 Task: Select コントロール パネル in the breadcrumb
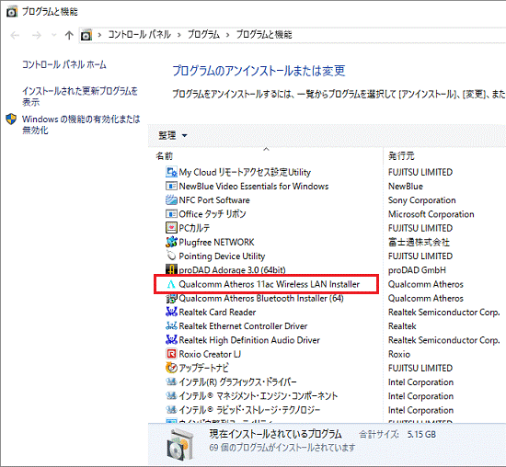click(x=139, y=35)
